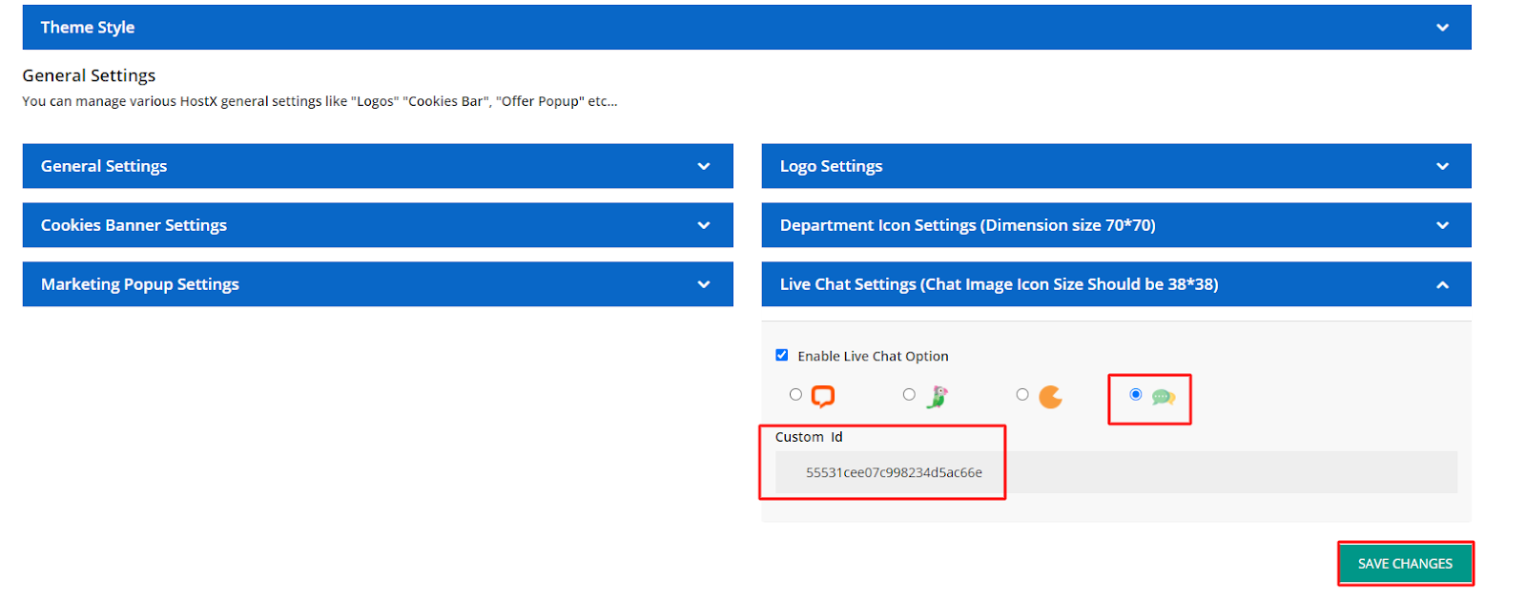
Task: Collapse Live Chat Settings with the up chevron
Action: click(x=1442, y=284)
